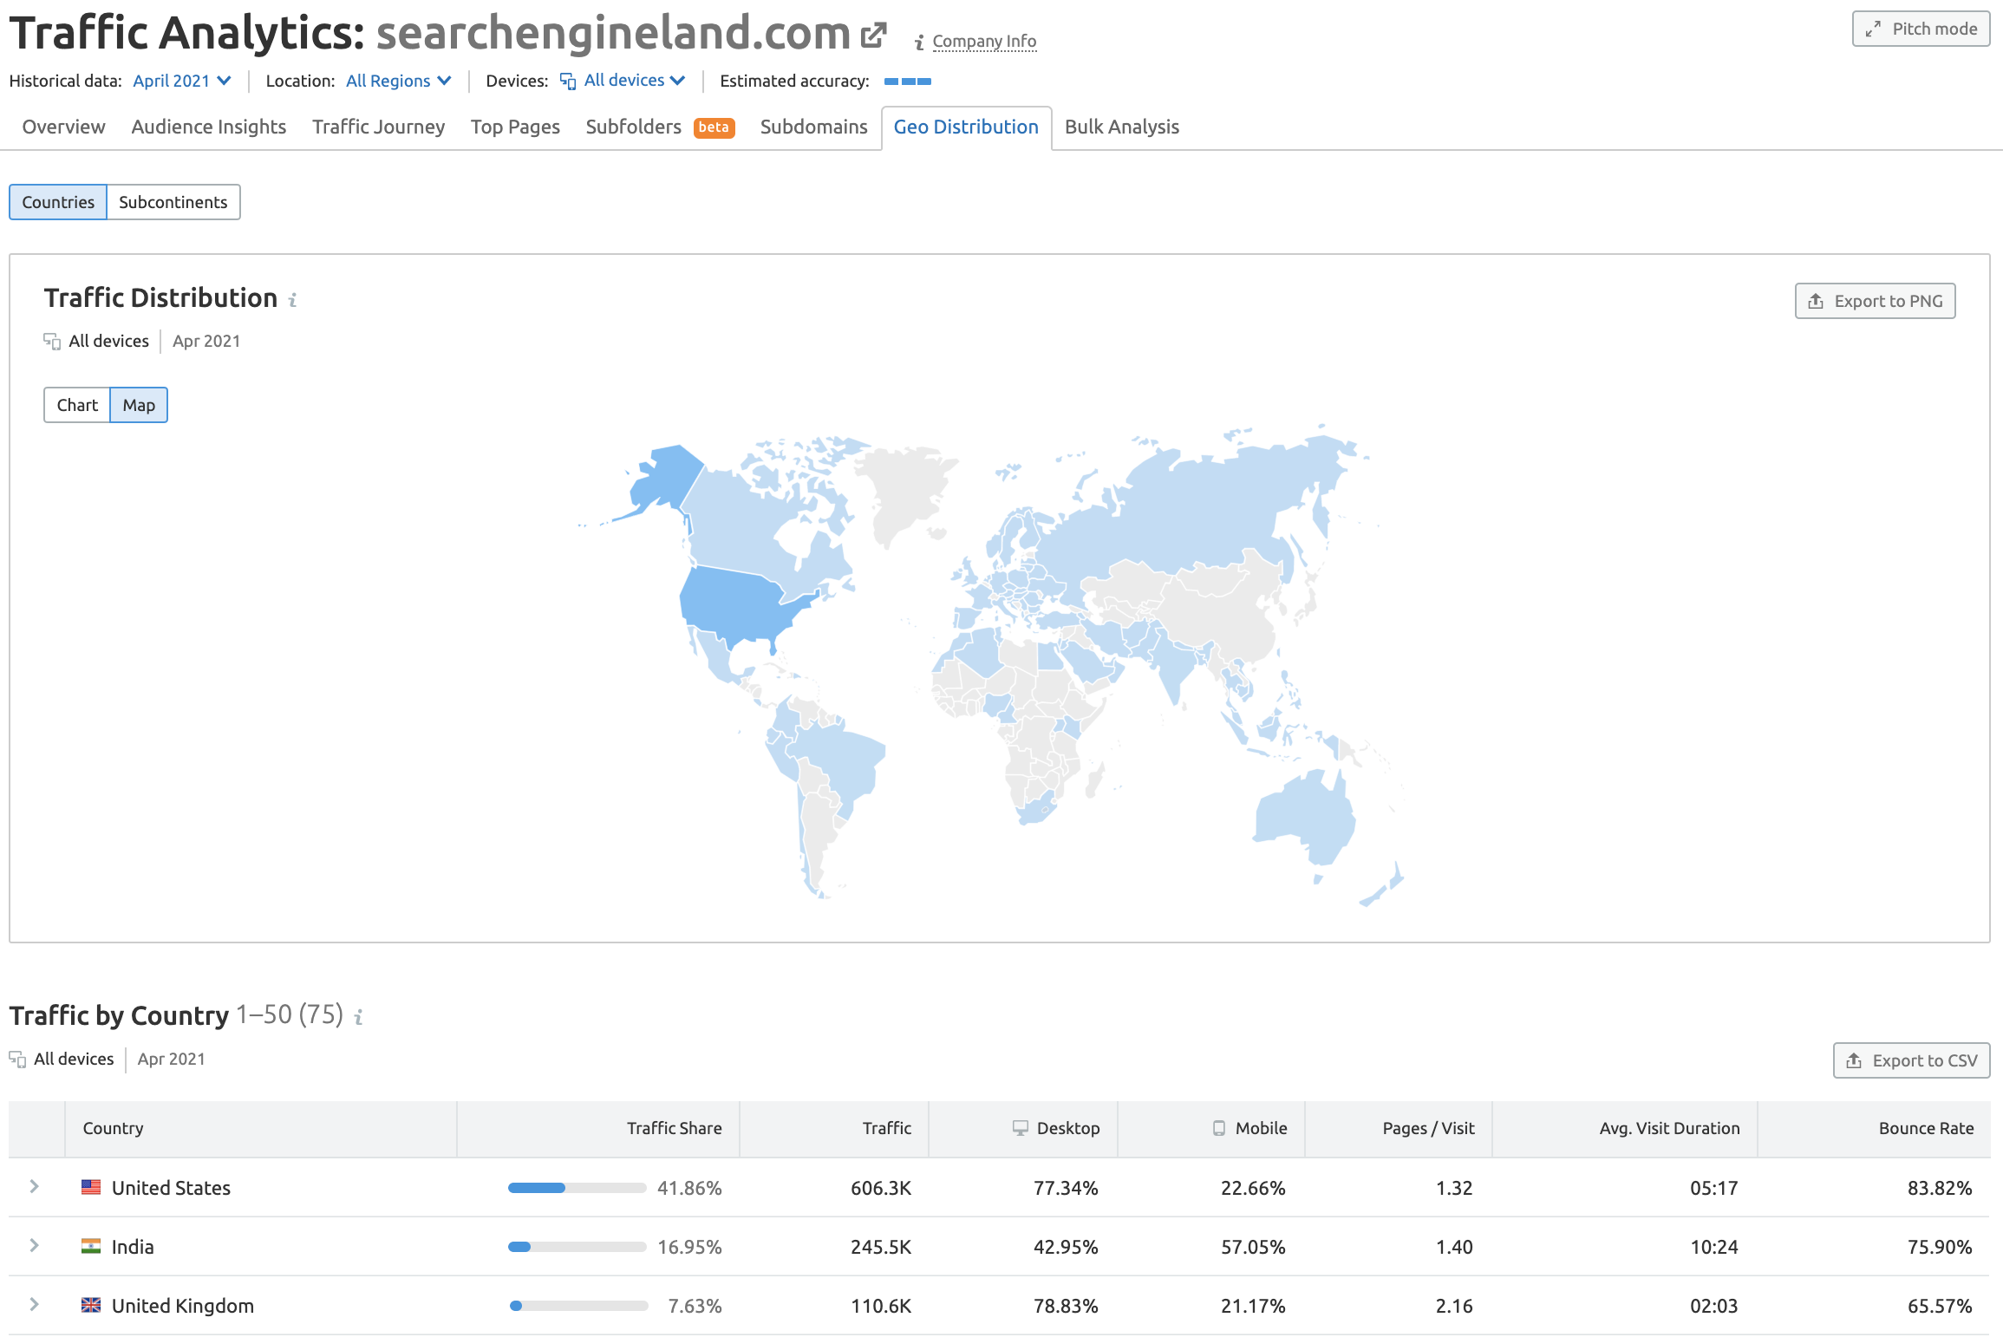The height and width of the screenshot is (1337, 2003).
Task: Click the 606.3K traffic value
Action: pyautogui.click(x=881, y=1188)
